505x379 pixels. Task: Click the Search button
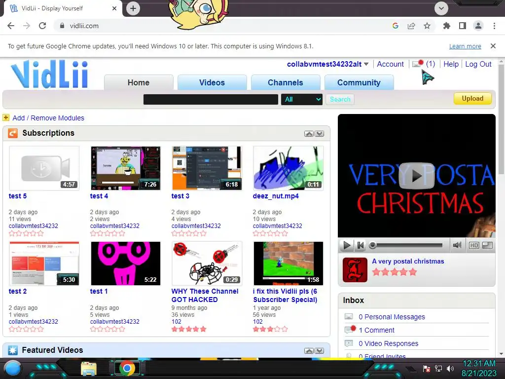point(340,99)
